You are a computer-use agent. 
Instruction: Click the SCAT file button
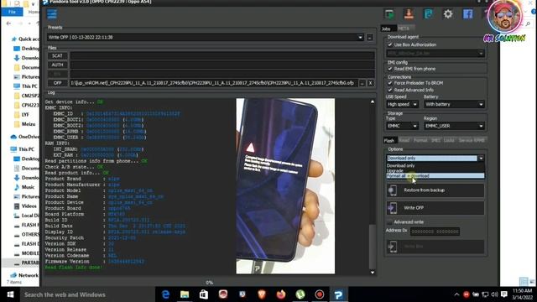pos(58,56)
